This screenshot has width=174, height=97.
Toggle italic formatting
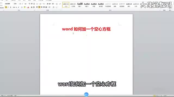[x=8, y=7]
